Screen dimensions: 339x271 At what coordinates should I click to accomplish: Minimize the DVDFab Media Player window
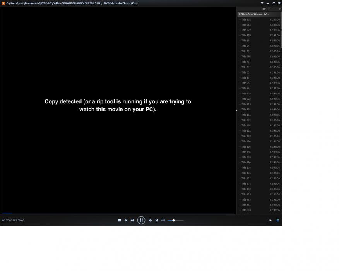(268, 3)
